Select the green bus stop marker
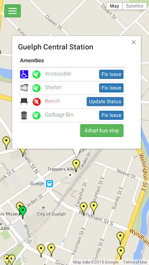 pyautogui.click(x=23, y=212)
